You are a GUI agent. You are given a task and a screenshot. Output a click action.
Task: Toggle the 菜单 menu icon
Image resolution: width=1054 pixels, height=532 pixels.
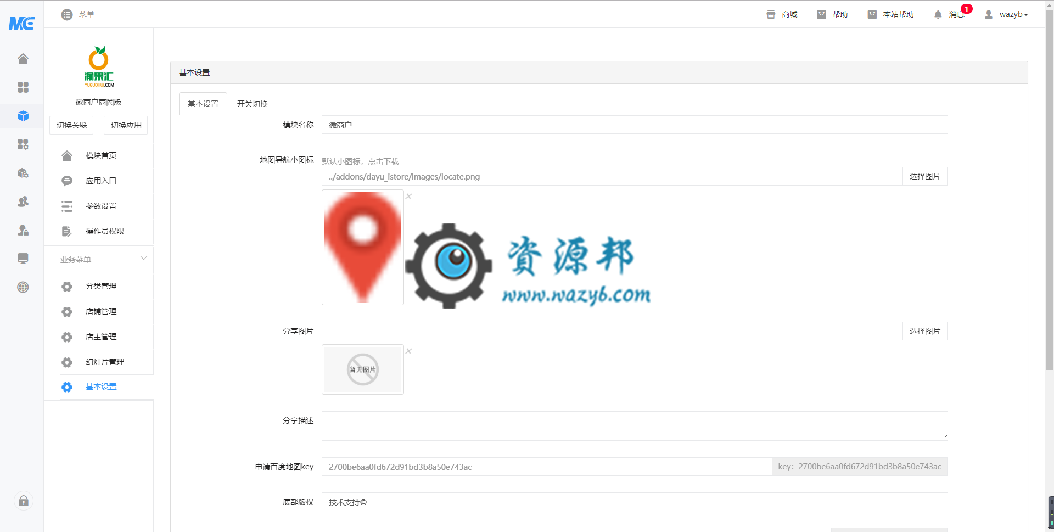coord(67,15)
